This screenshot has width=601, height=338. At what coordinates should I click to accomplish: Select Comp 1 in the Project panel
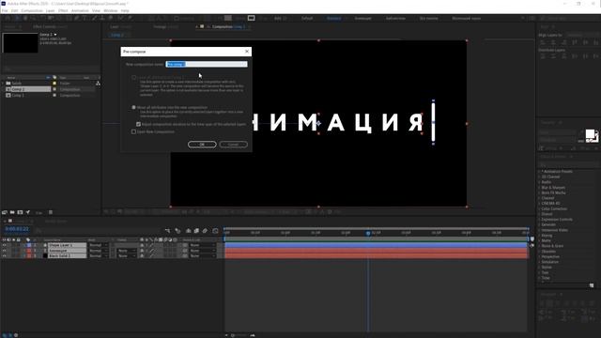coord(18,96)
